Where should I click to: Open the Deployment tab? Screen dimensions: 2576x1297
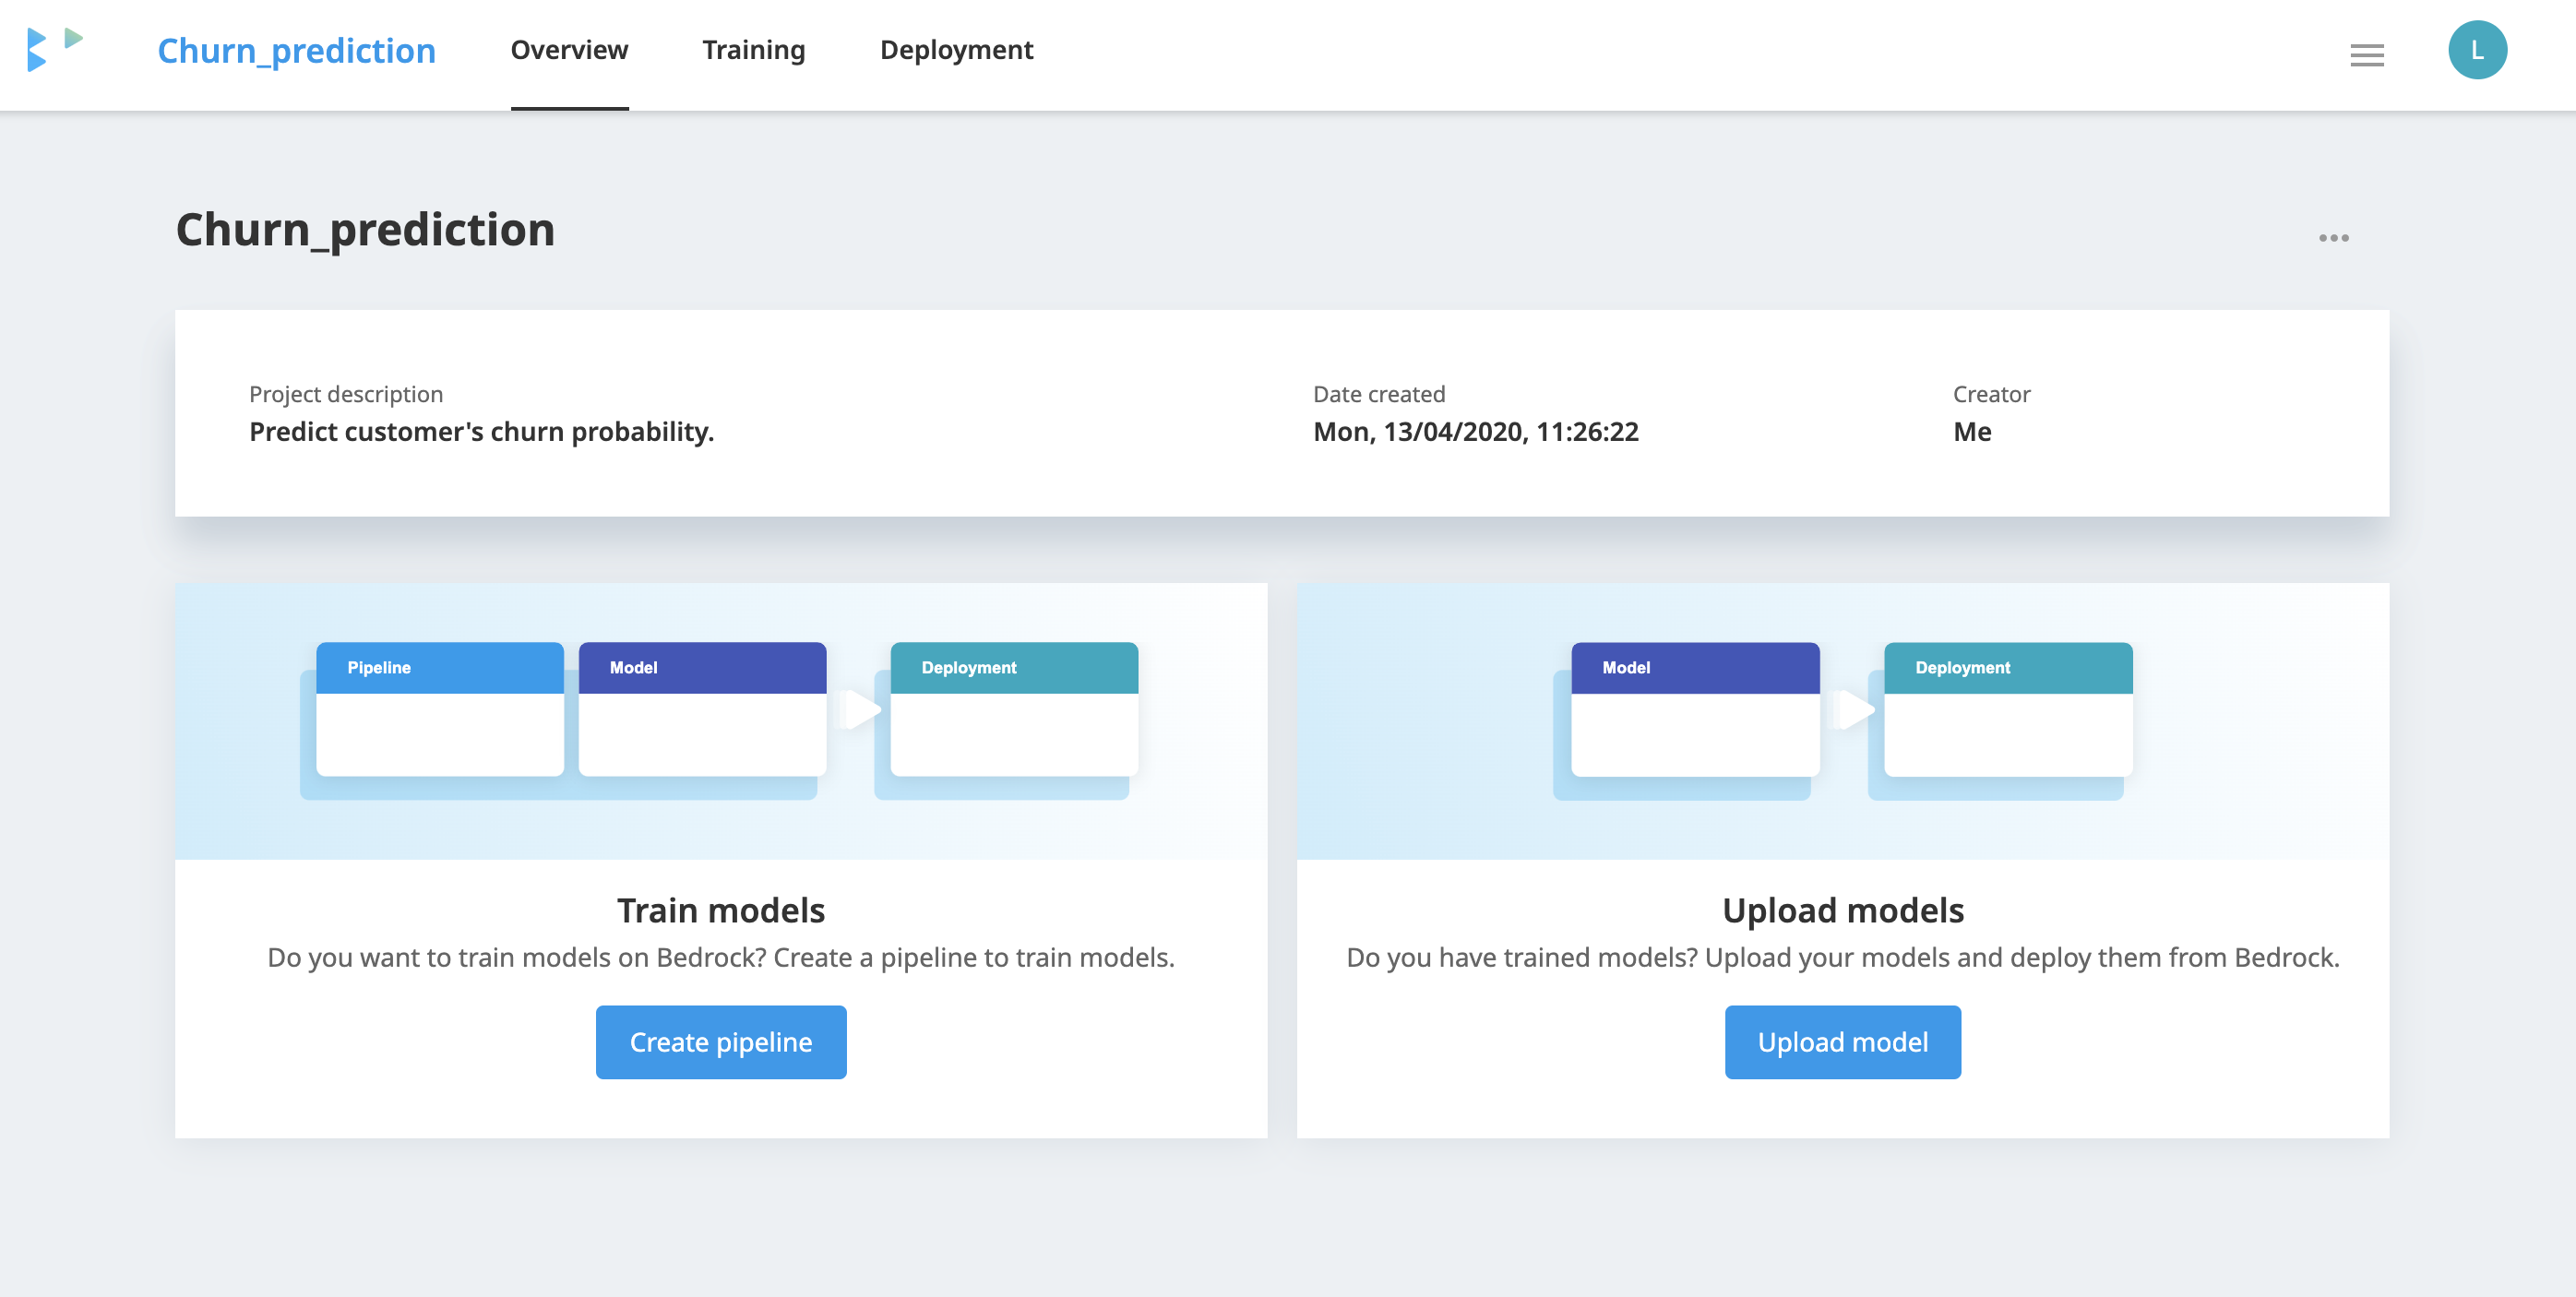tap(956, 50)
